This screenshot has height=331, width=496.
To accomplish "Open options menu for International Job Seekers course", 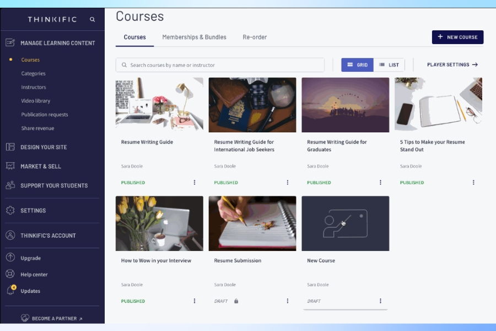I will pyautogui.click(x=288, y=183).
